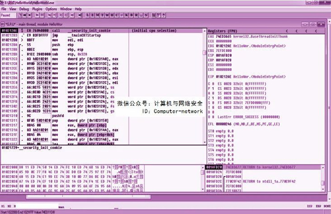Show Executable modules with the E icon
This screenshot has width=331, height=214.
tap(93, 15)
